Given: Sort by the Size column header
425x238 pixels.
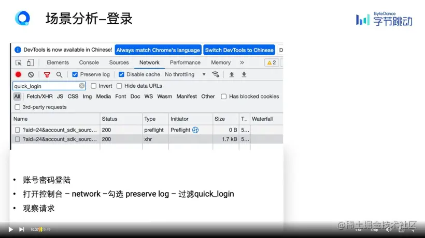Looking at the screenshot, I should (226, 119).
